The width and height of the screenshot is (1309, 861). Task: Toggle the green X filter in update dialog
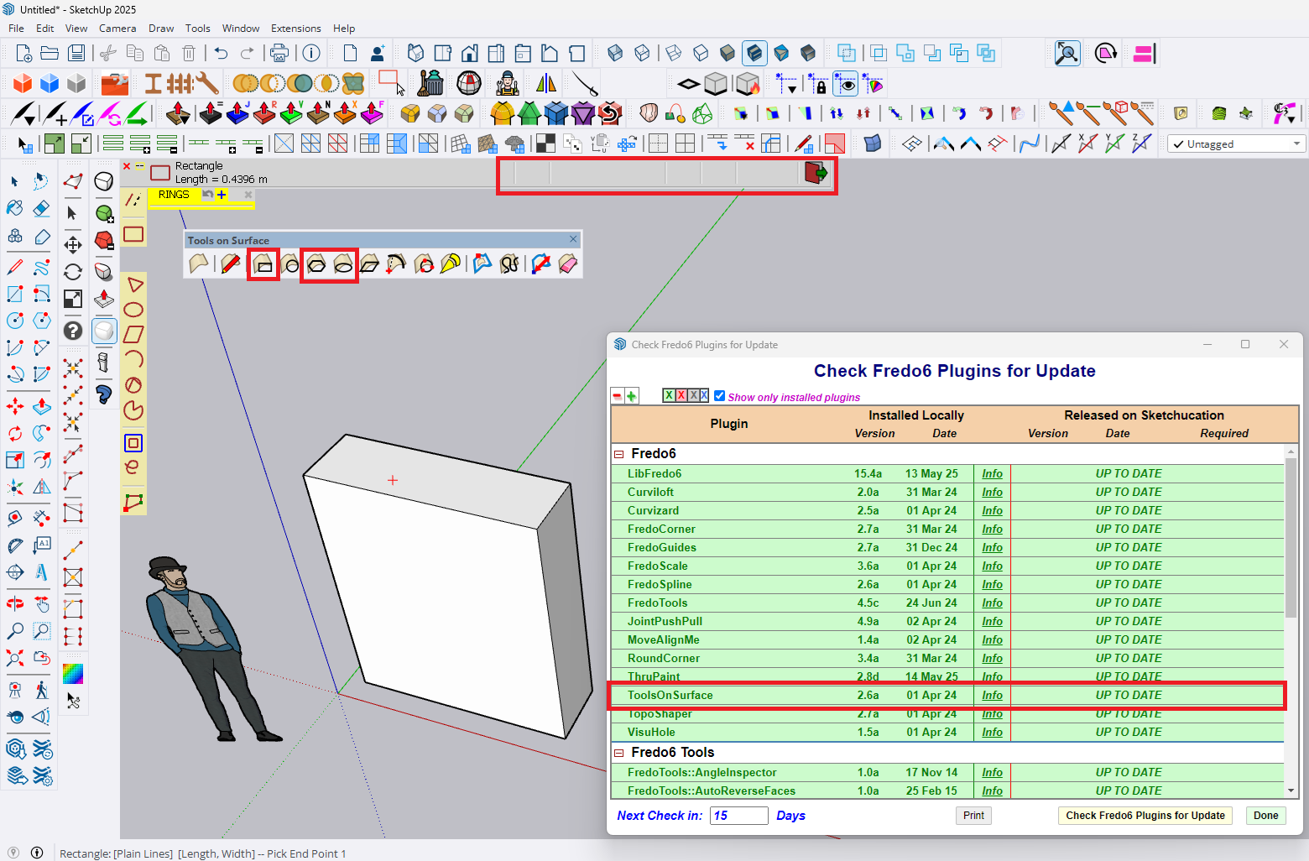click(669, 395)
